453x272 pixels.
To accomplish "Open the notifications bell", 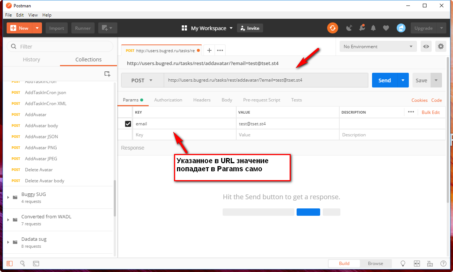I will pyautogui.click(x=374, y=28).
